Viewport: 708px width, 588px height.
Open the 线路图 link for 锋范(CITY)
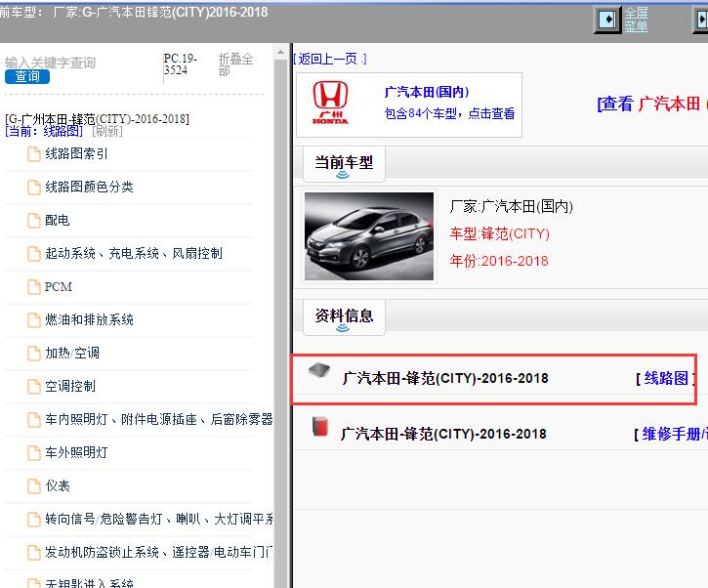[666, 378]
